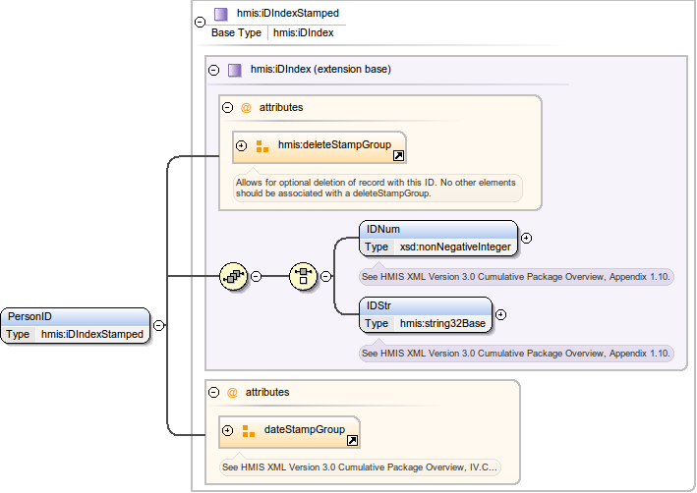Select the IDNum element node
The width and height of the screenshot is (697, 493).
[437, 238]
